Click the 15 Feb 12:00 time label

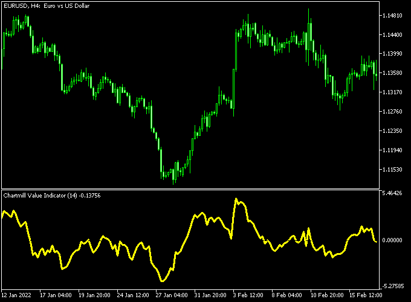point(366,295)
